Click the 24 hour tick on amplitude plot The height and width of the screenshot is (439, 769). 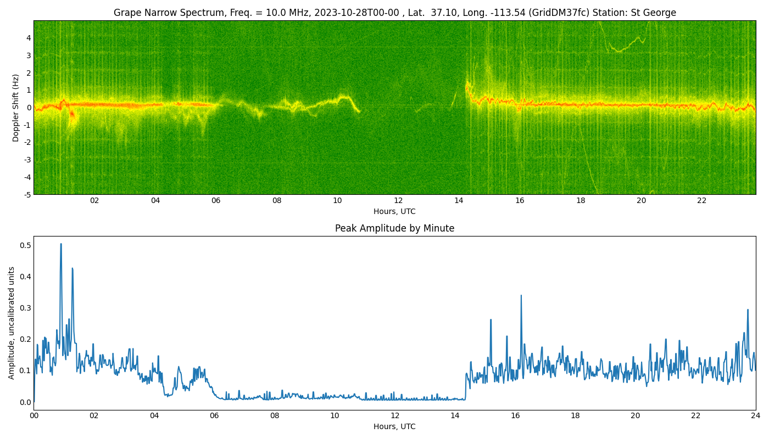(756, 416)
